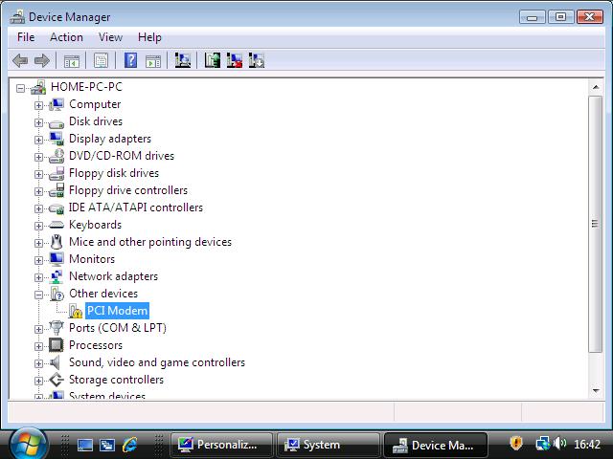
Task: Expand the Network adapters node
Action: pos(38,277)
